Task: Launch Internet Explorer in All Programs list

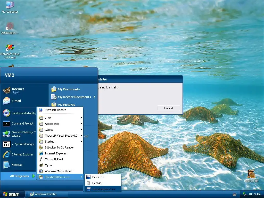Action: point(60,153)
